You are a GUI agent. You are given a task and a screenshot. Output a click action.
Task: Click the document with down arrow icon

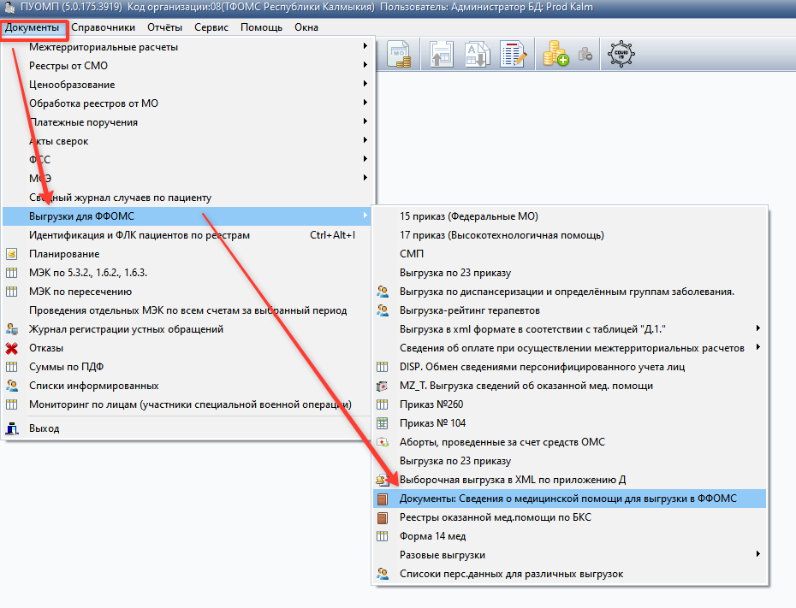477,55
